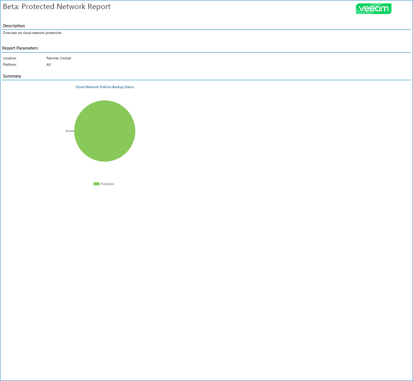Click the blue divider under Report Parameters

pyautogui.click(x=206, y=53)
